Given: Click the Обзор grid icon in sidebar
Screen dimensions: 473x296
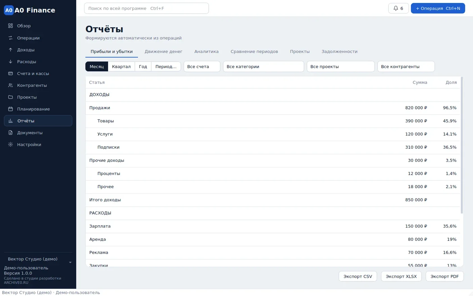Looking at the screenshot, I should point(10,26).
